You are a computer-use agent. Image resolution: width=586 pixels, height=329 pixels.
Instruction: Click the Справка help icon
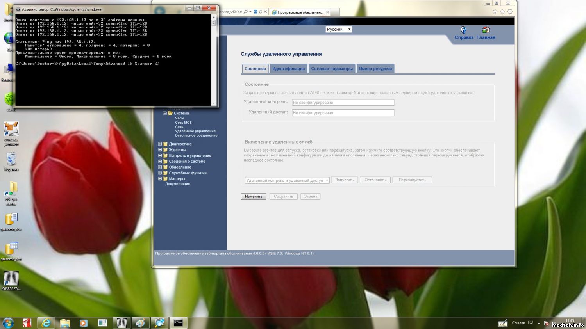pyautogui.click(x=463, y=30)
